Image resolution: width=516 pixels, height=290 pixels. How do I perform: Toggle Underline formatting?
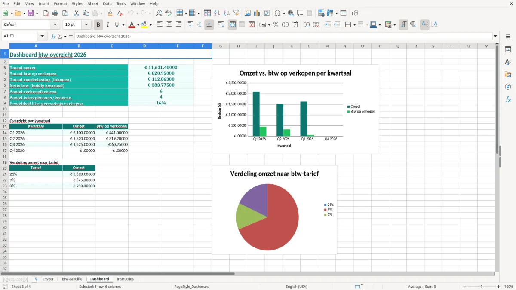[x=117, y=25]
